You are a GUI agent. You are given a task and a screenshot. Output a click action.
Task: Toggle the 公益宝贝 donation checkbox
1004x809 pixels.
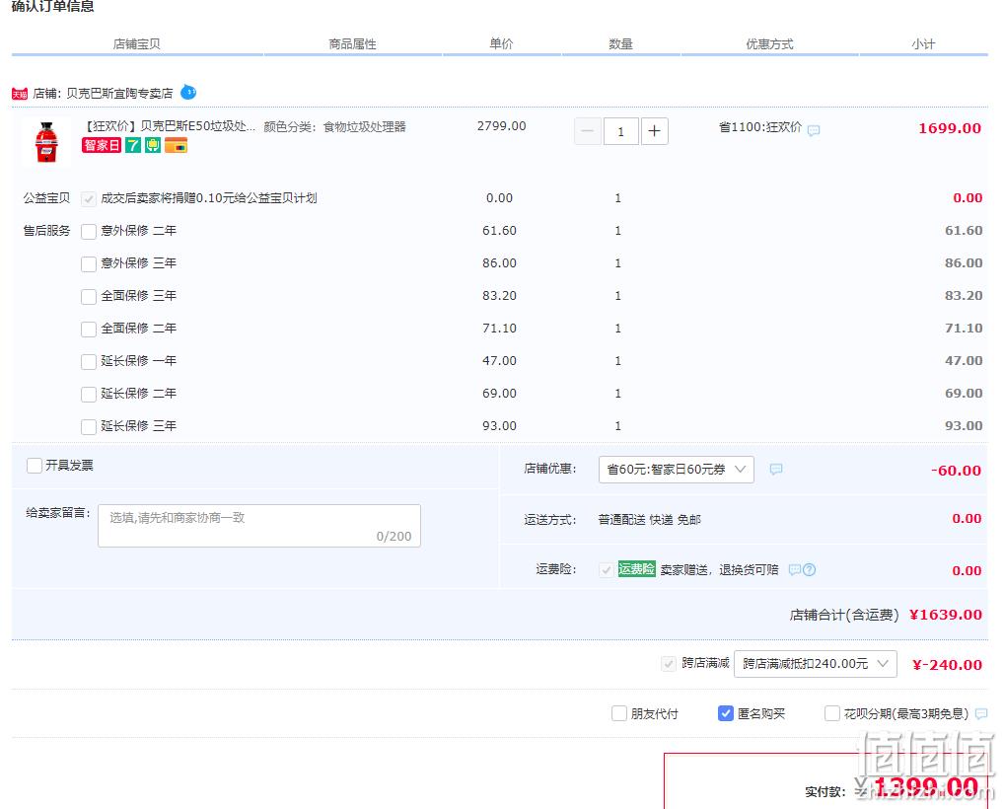click(89, 199)
